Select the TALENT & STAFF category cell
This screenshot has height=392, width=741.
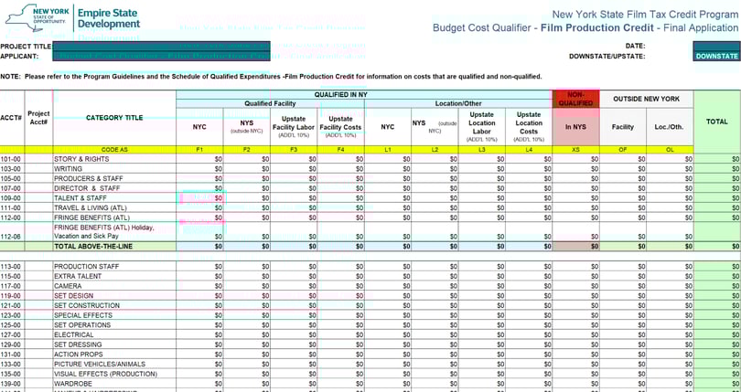pos(114,198)
